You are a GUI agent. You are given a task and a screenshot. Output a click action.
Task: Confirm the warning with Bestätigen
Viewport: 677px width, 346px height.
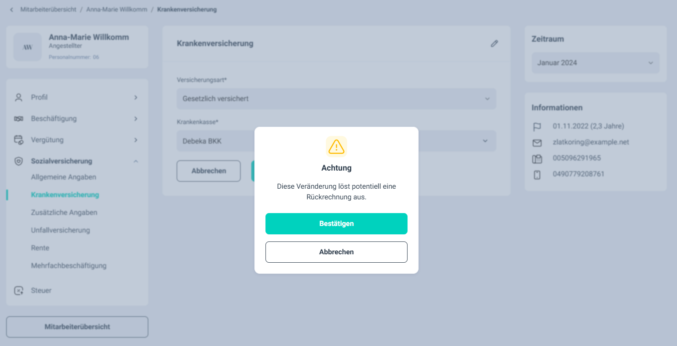click(x=337, y=224)
